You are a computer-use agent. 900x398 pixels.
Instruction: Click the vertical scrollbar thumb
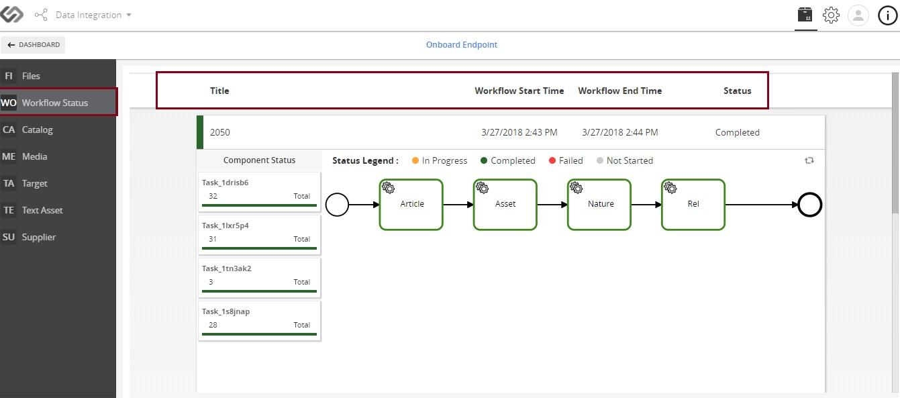[895, 143]
